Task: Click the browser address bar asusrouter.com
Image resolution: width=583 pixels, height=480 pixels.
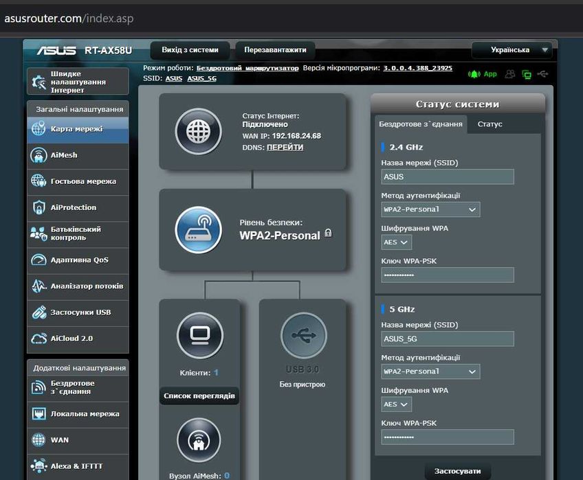Action: (x=69, y=19)
